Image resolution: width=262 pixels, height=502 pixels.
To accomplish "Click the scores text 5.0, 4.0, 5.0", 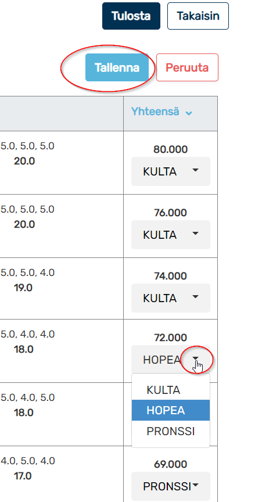I will coord(27,397).
